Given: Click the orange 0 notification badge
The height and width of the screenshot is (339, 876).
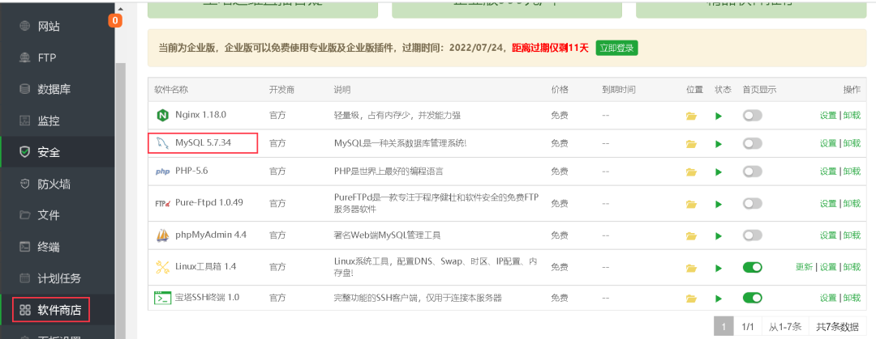Looking at the screenshot, I should point(115,20).
